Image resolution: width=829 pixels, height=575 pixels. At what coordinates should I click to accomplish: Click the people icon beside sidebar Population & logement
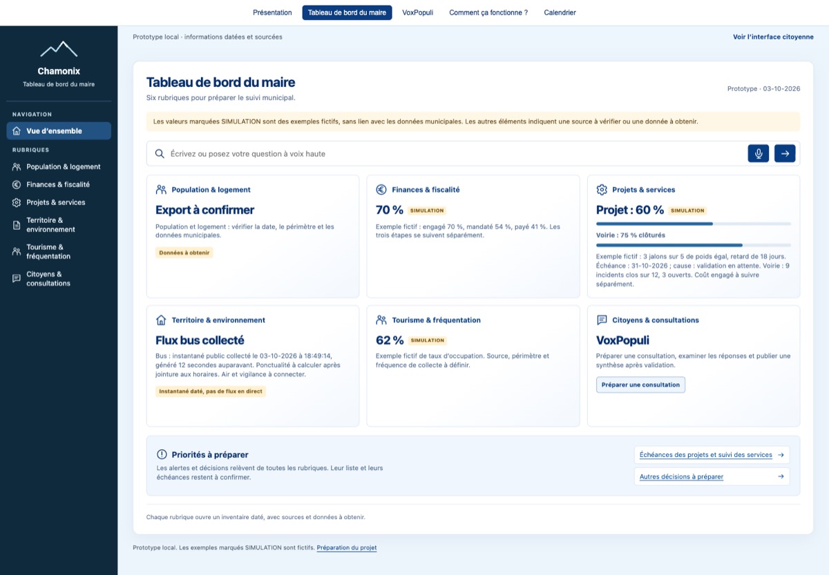17,166
